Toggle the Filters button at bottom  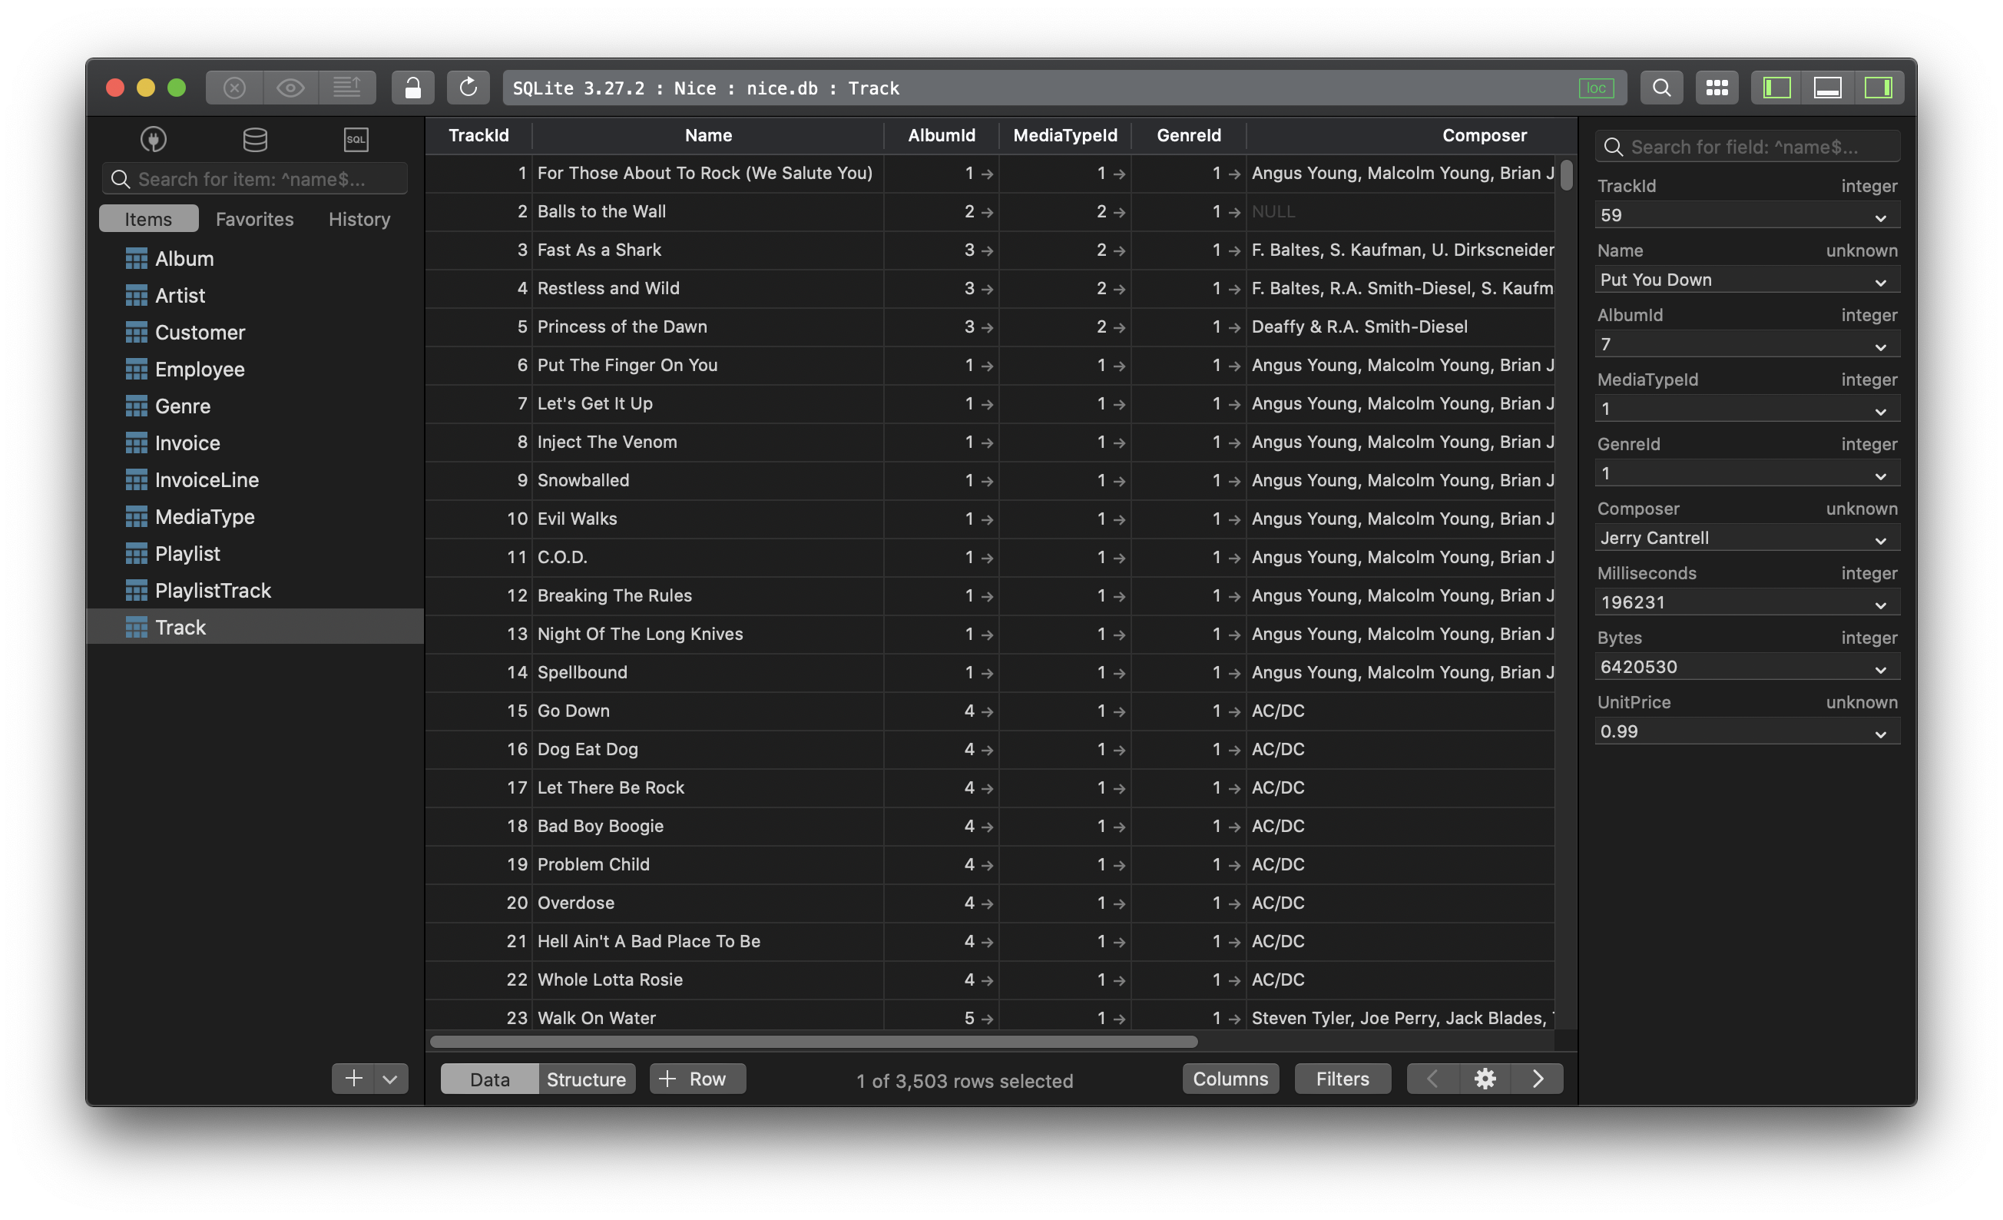(x=1340, y=1078)
